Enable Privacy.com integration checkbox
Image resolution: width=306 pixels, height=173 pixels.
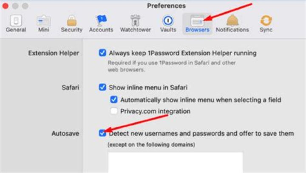[114, 111]
